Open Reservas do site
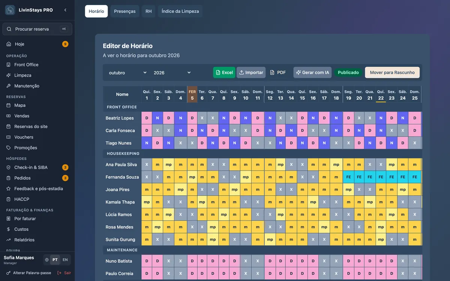This screenshot has height=281, width=450. [x=37, y=127]
